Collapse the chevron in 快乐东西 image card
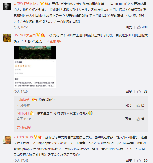This screenshot has height=163, width=153. pyautogui.click(x=53, y=62)
